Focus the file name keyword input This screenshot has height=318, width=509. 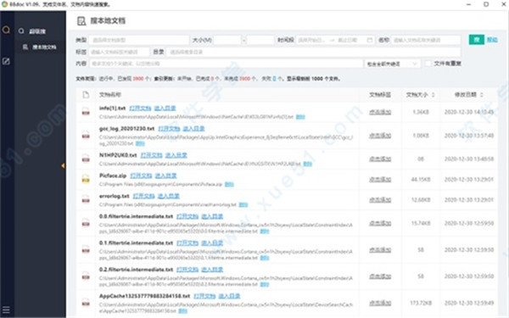[x=426, y=40]
